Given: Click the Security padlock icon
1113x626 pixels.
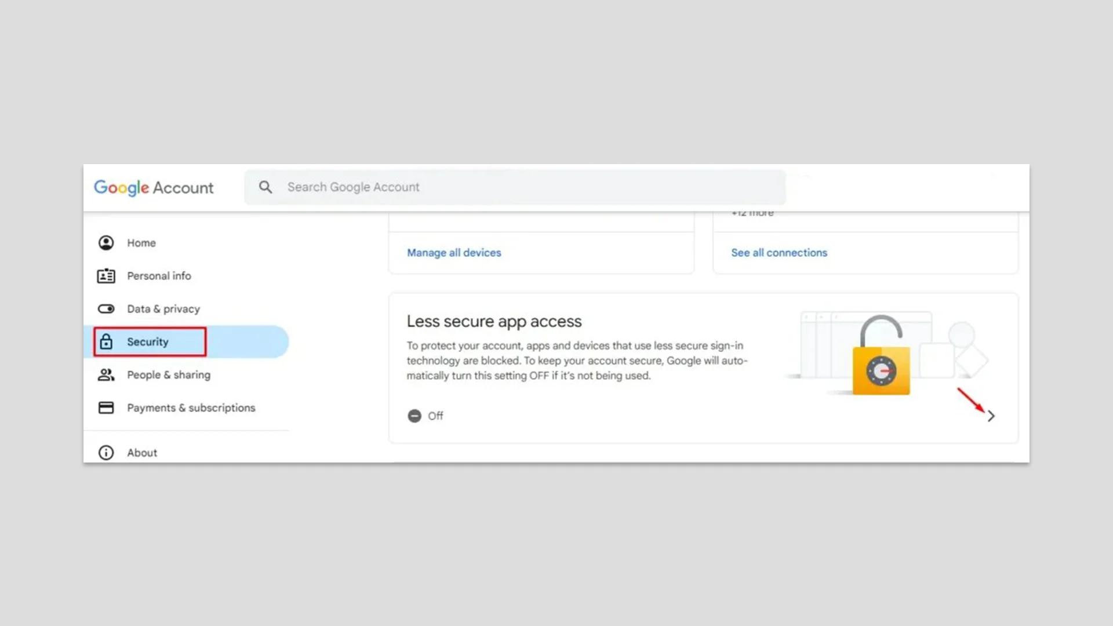Looking at the screenshot, I should click(x=106, y=341).
